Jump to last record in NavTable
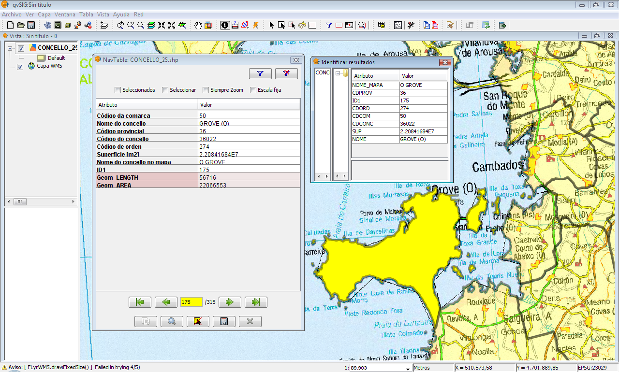 pyautogui.click(x=256, y=302)
